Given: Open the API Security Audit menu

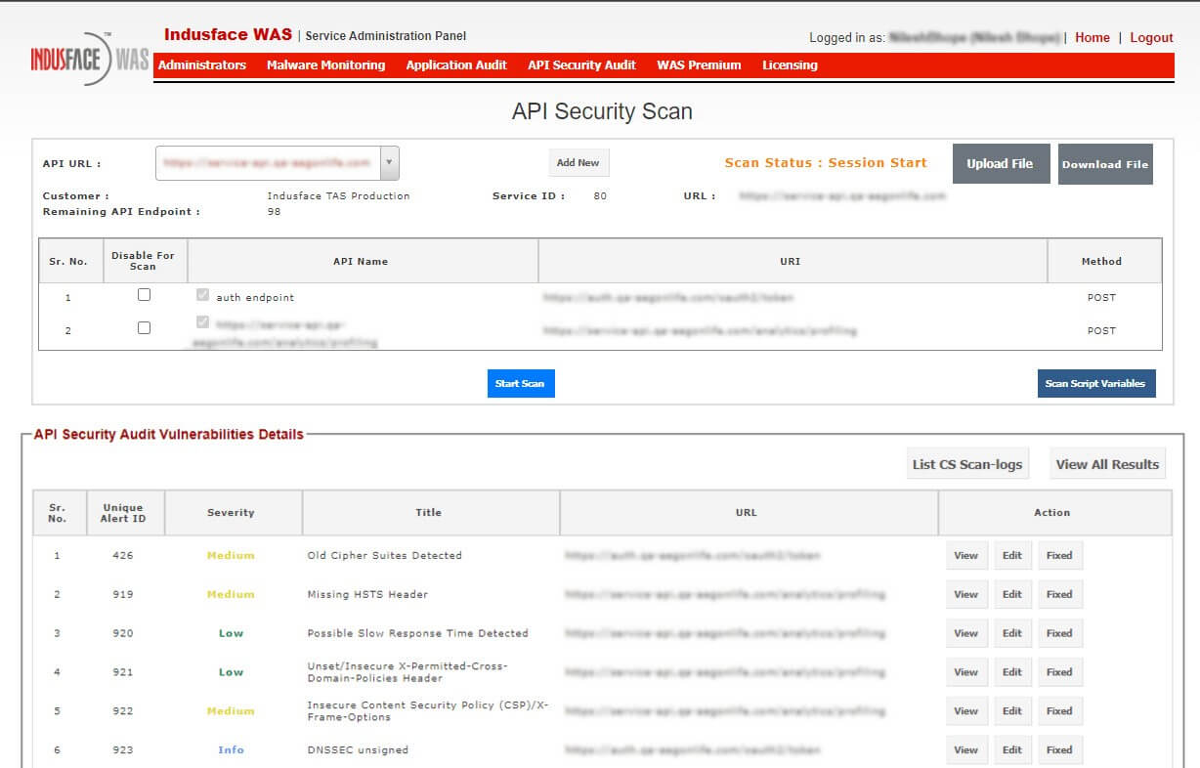Looking at the screenshot, I should (581, 65).
